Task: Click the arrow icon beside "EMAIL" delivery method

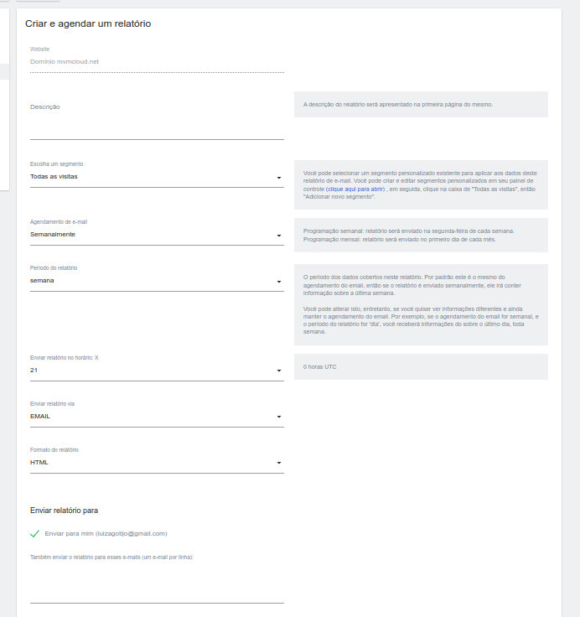Action: [278, 417]
